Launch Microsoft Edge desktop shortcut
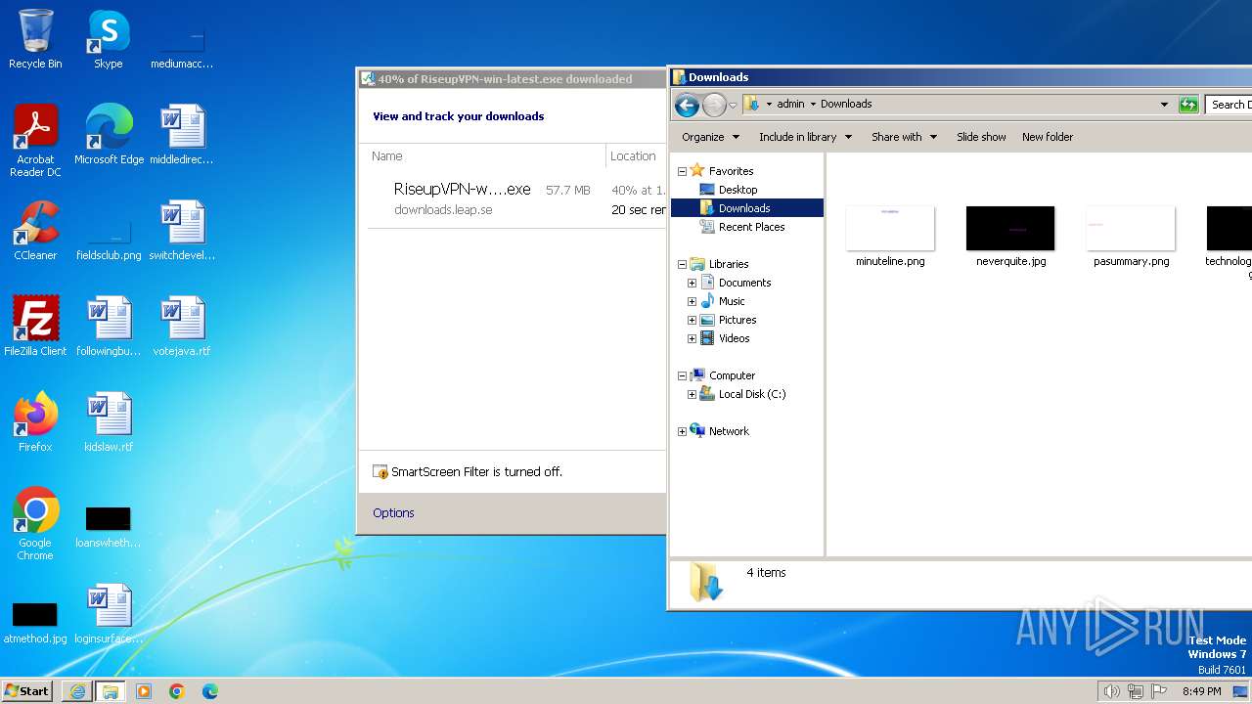The width and height of the screenshot is (1252, 704). (x=109, y=135)
